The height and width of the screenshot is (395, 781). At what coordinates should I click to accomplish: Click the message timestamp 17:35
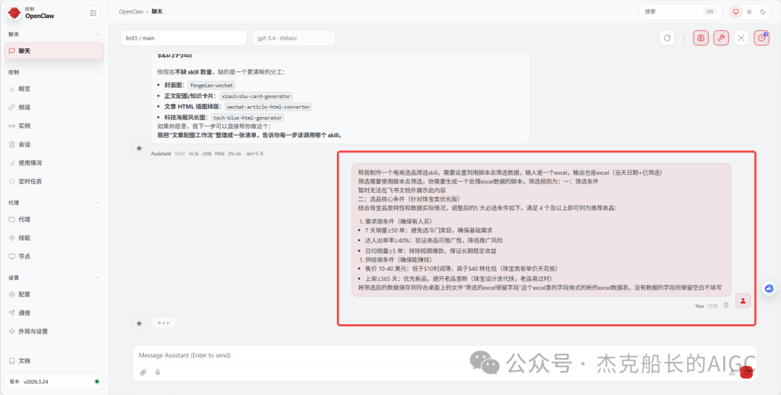[x=712, y=306]
